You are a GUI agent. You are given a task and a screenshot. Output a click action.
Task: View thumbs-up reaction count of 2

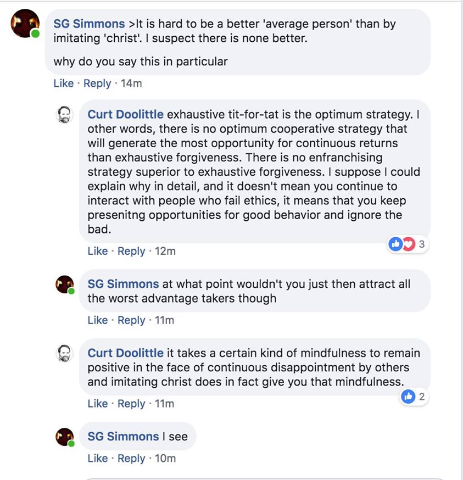click(x=414, y=397)
